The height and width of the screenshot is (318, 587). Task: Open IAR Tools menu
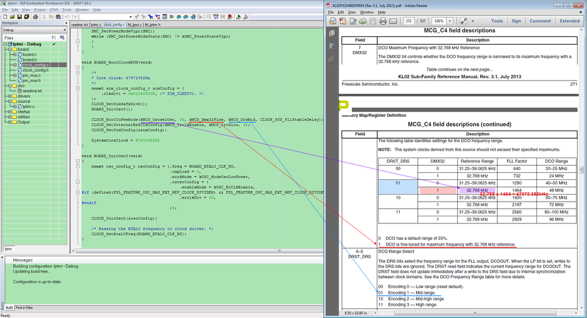66,10
